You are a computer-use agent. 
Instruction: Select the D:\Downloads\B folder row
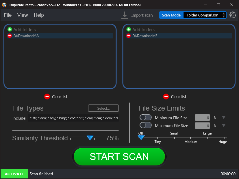pos(179,36)
